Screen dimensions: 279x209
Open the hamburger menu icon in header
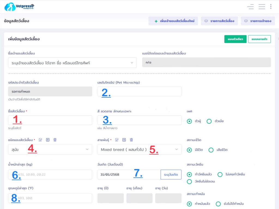pyautogui.click(x=262, y=7)
